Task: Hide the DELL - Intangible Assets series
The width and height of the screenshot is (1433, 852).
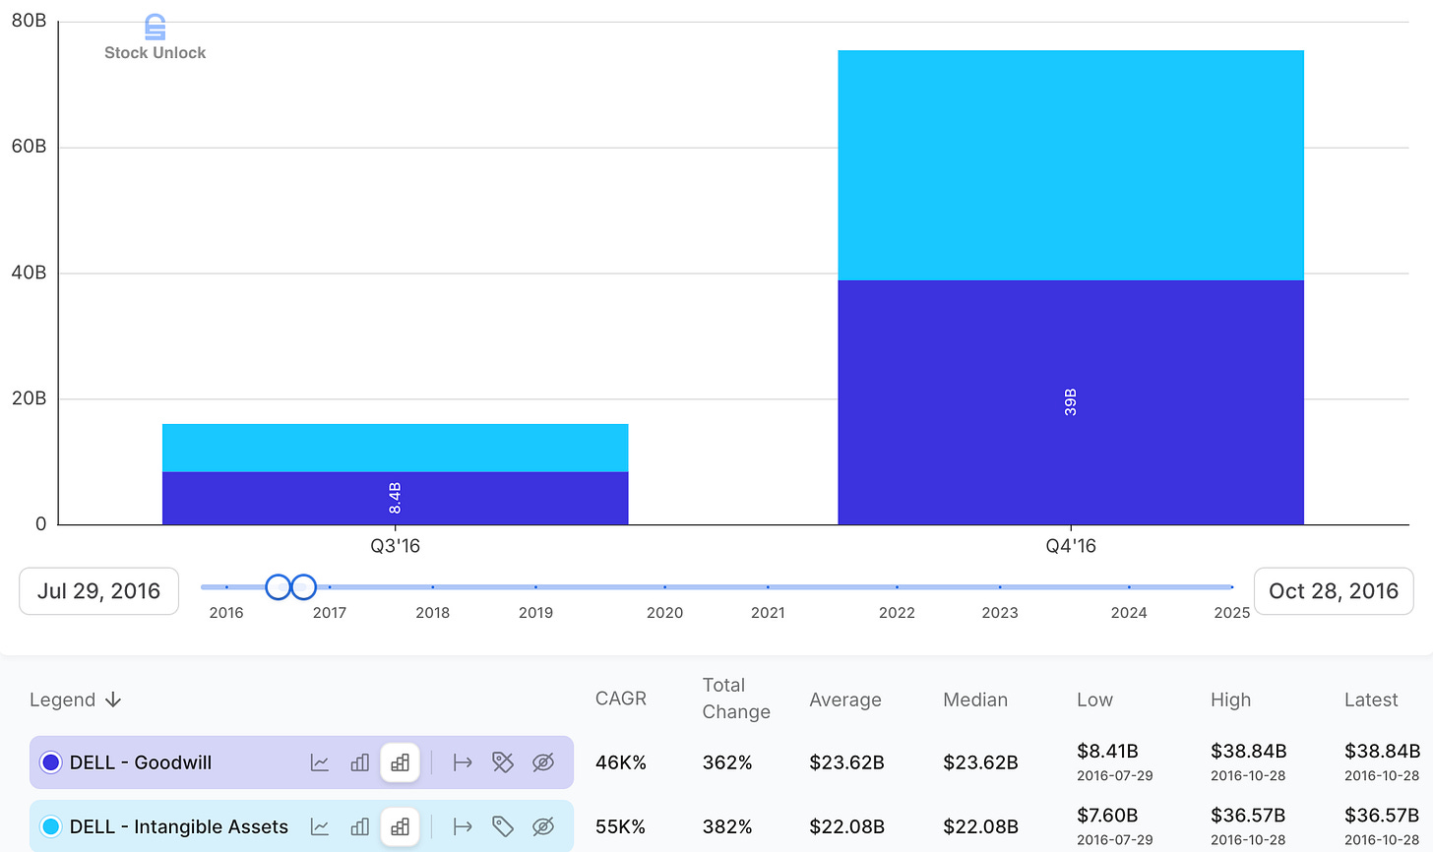Action: click(543, 826)
